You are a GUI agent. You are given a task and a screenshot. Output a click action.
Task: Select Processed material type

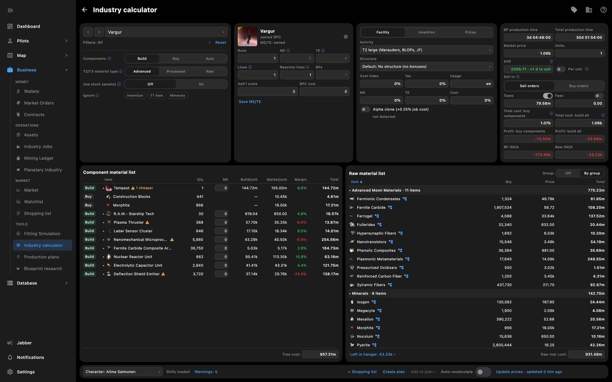tap(176, 71)
